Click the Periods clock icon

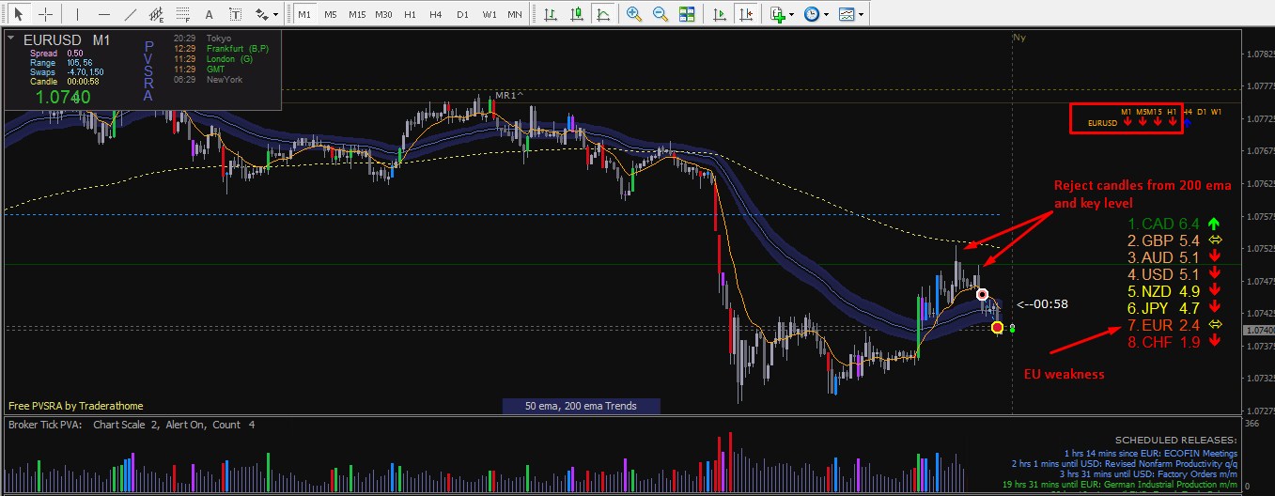[811, 14]
